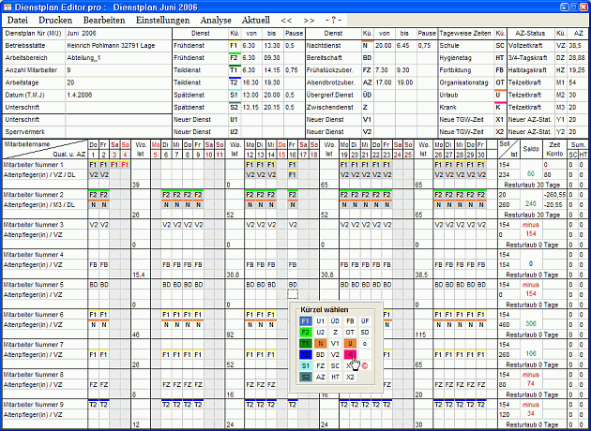Choose FB in the Kürzel wählen popup

(x=350, y=321)
